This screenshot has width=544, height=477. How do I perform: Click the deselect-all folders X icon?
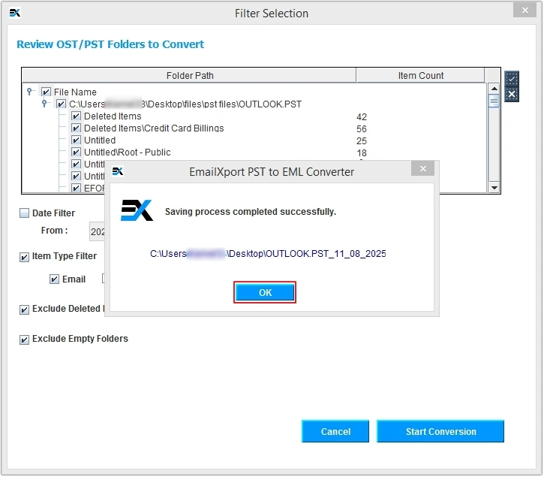point(512,94)
